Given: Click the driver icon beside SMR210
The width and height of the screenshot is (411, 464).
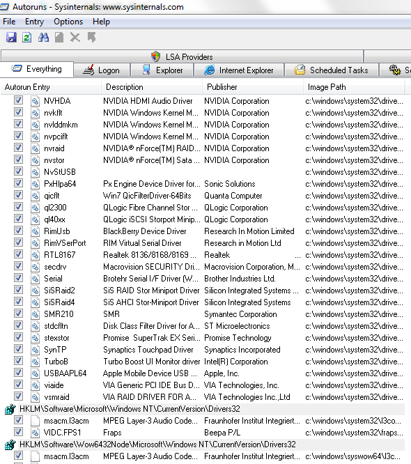Looking at the screenshot, I should click(x=36, y=314).
